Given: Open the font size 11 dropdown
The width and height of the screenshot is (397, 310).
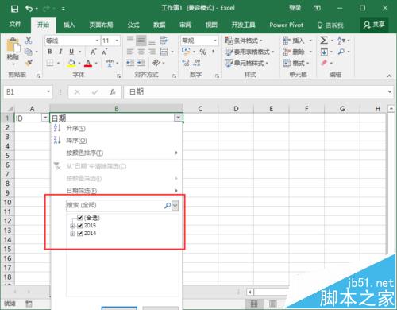Looking at the screenshot, I should coord(117,41).
